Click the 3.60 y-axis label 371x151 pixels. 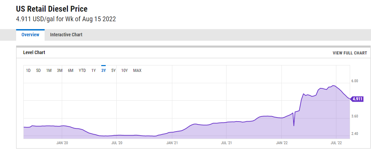(x=355, y=116)
